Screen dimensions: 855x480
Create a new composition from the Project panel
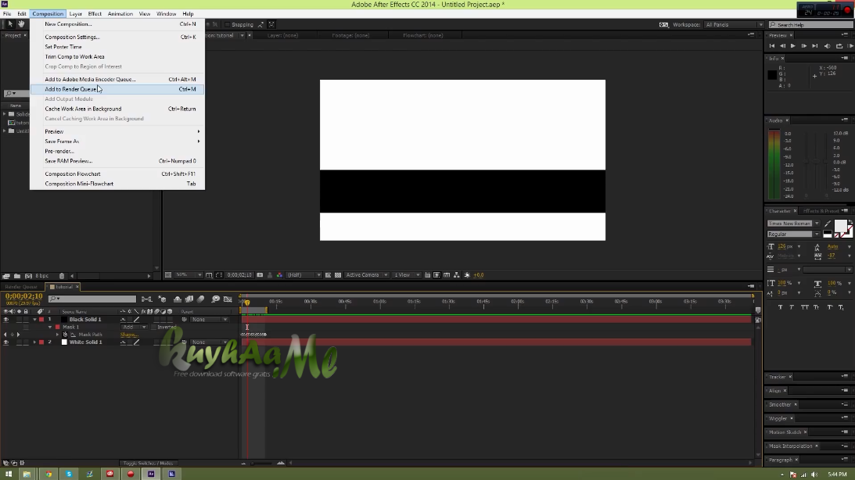tap(28, 276)
